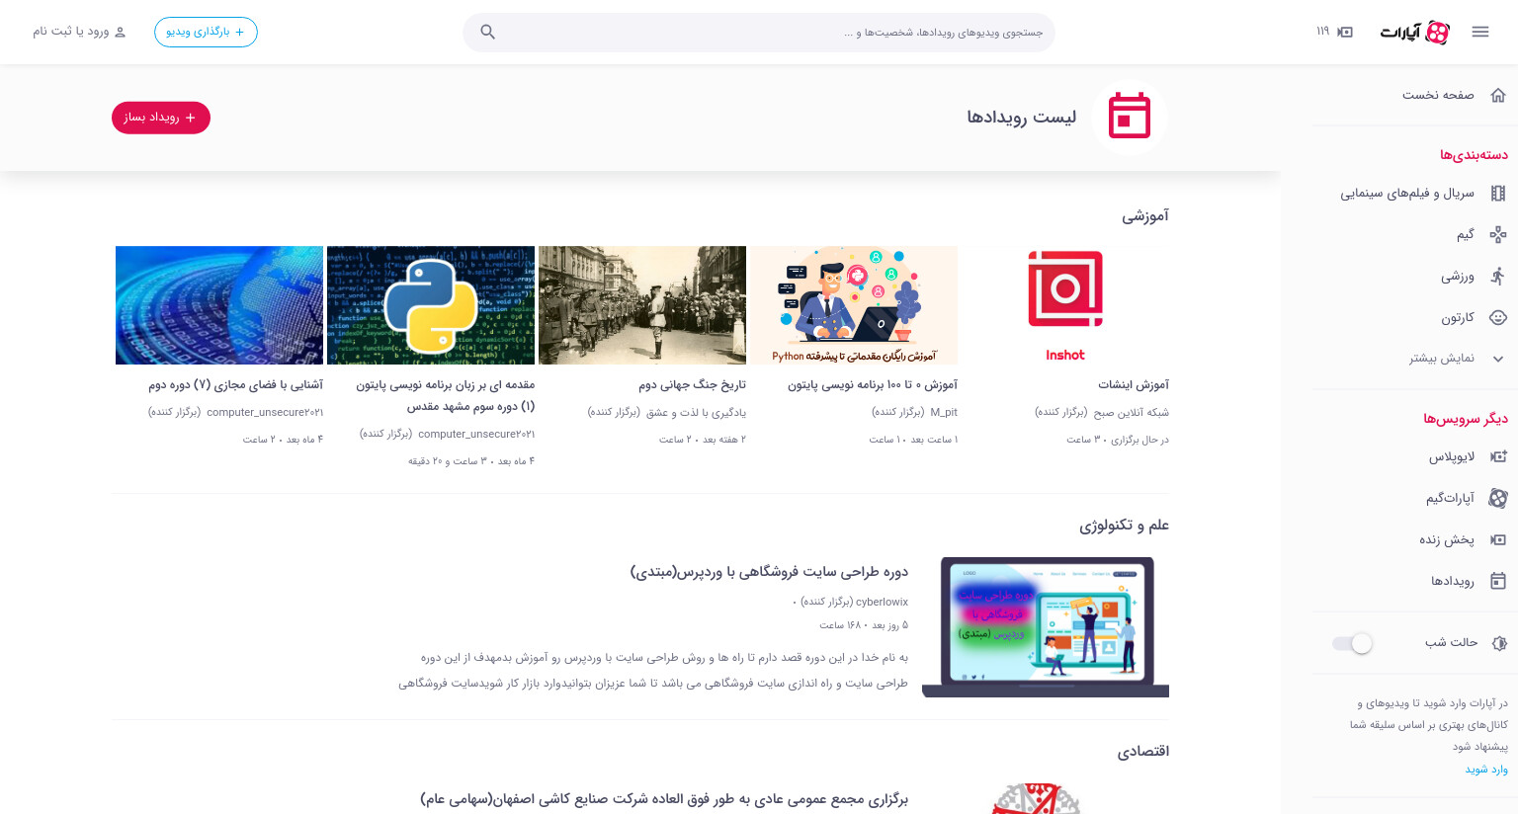Click ورود یا ثبت نام link
The image size is (1518, 814).
point(71,32)
